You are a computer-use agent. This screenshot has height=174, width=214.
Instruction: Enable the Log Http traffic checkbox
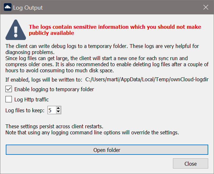point(9,99)
